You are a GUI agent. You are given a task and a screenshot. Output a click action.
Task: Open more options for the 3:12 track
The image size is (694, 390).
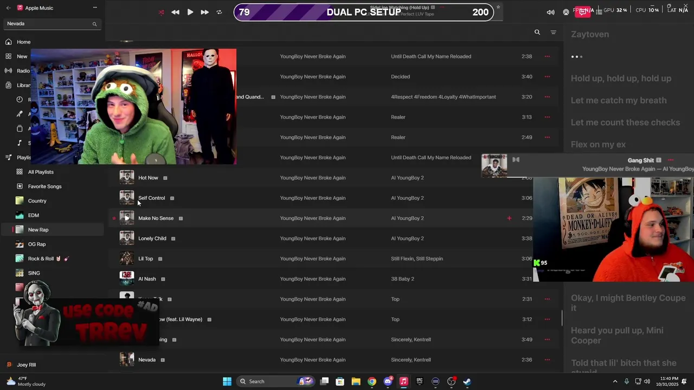pos(547,319)
